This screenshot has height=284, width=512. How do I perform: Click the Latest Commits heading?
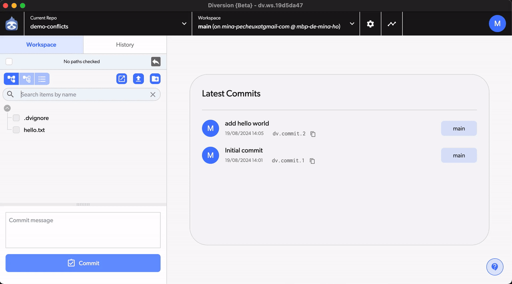[231, 93]
